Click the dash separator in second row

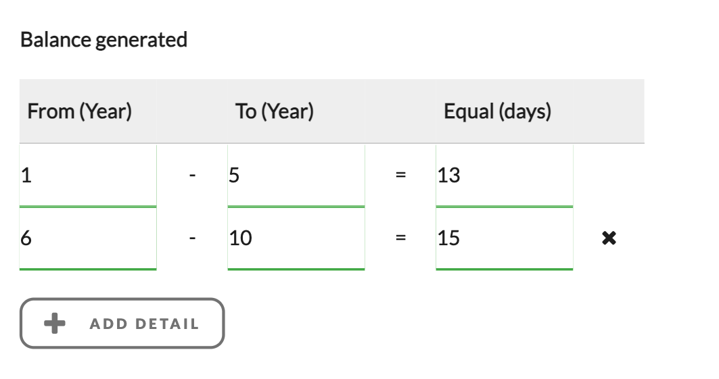[x=193, y=238]
